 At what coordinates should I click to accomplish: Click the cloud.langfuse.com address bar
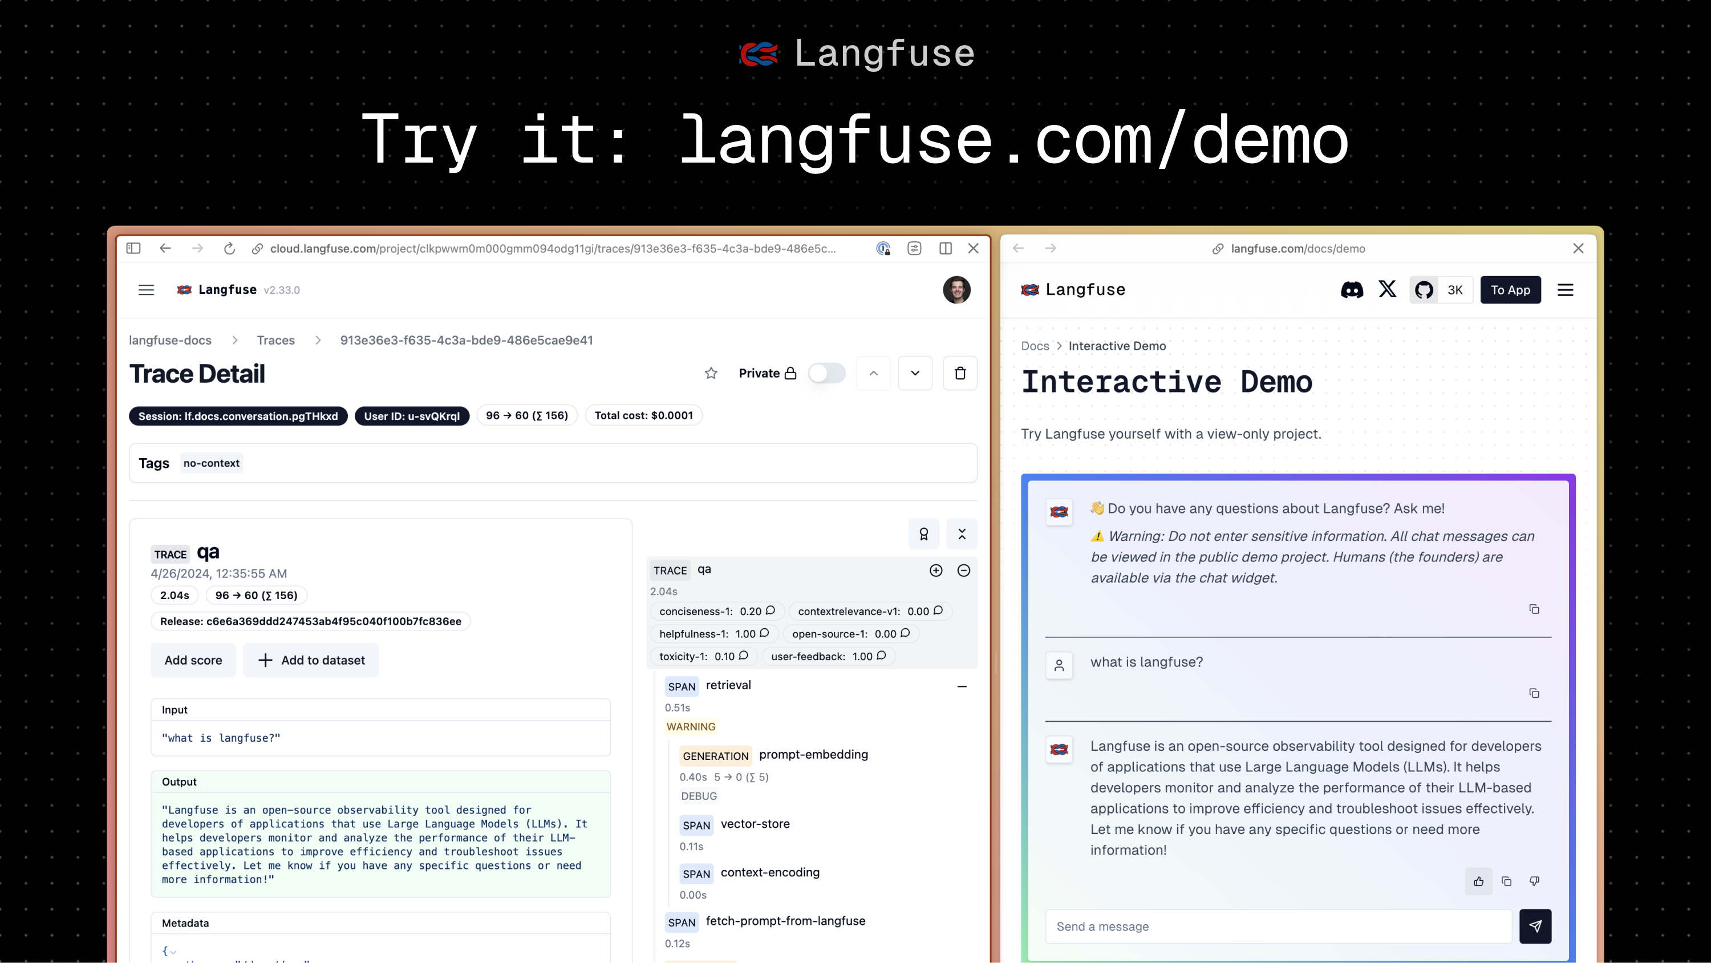pyautogui.click(x=553, y=248)
